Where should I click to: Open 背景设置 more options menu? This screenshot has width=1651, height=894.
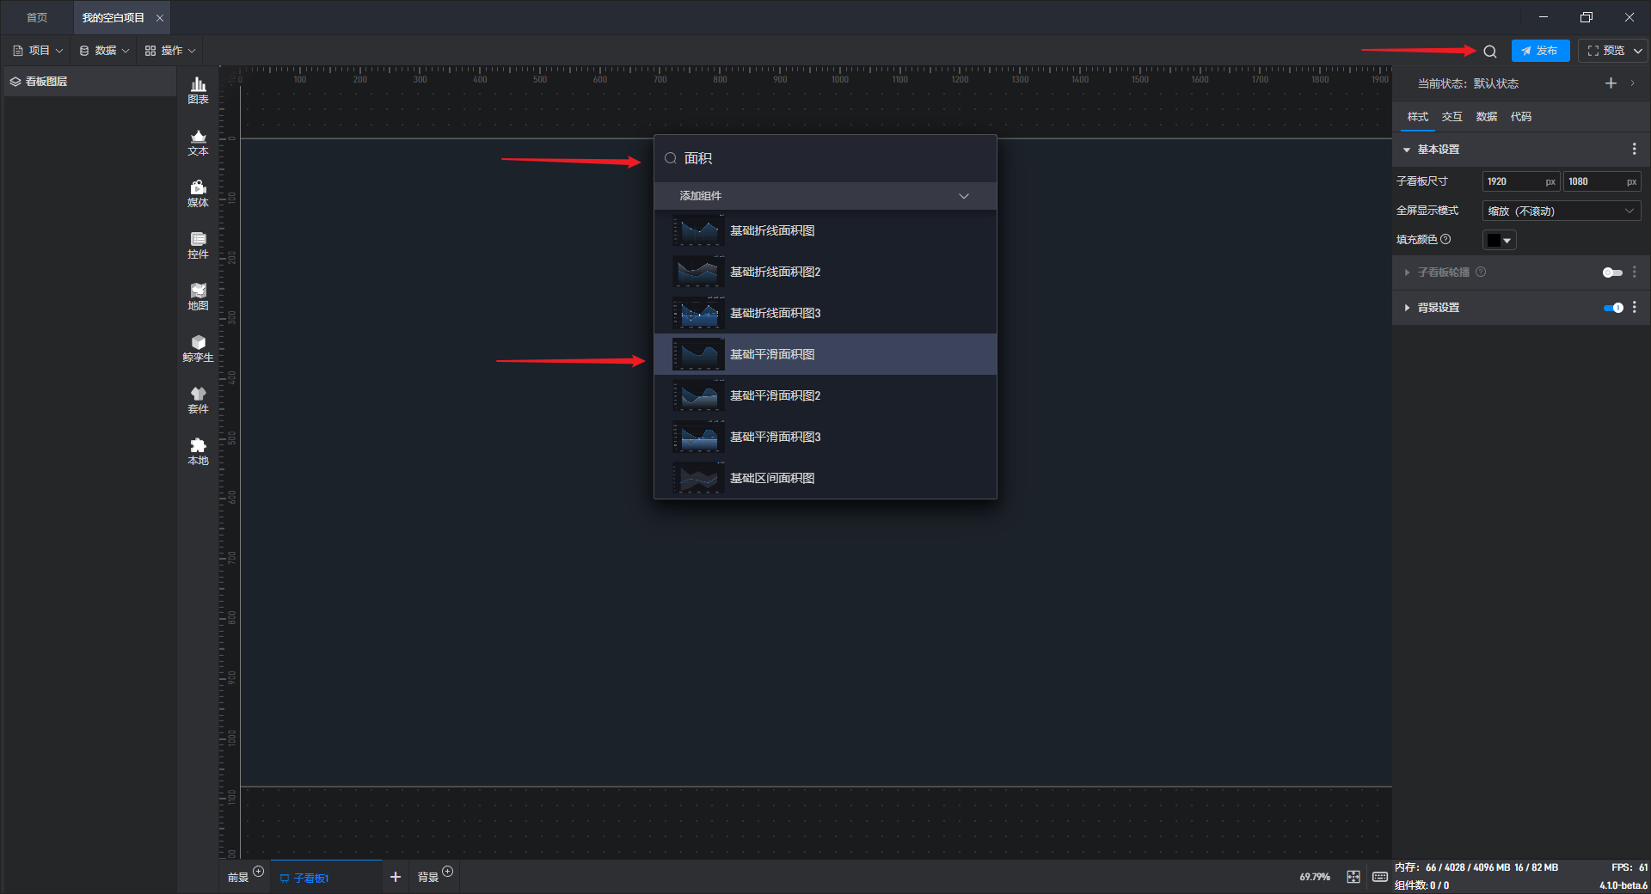click(1635, 308)
